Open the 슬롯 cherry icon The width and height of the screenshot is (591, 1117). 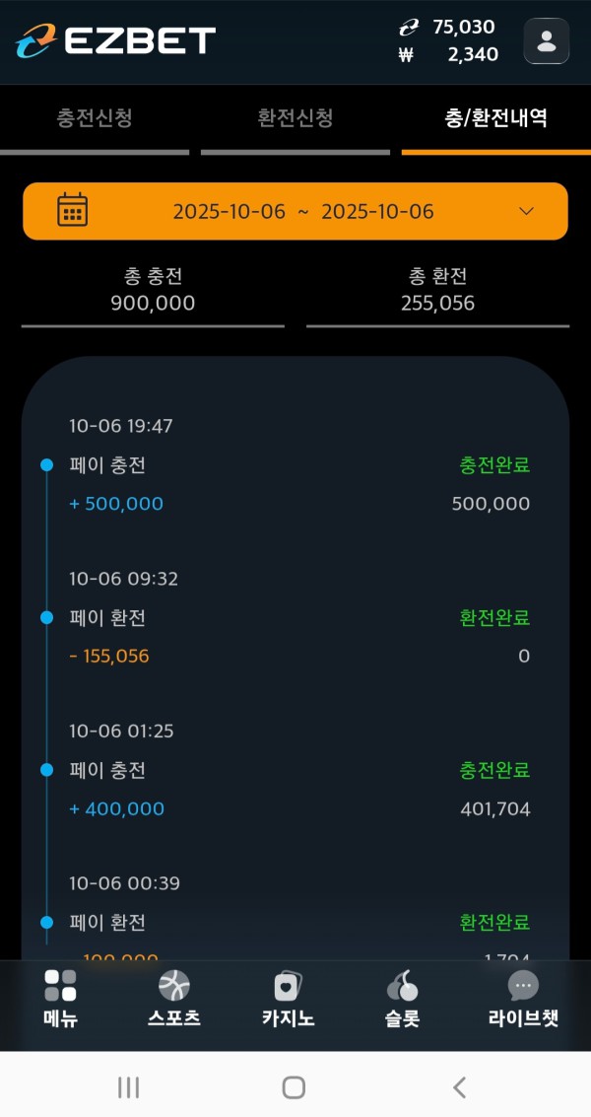[x=402, y=986]
